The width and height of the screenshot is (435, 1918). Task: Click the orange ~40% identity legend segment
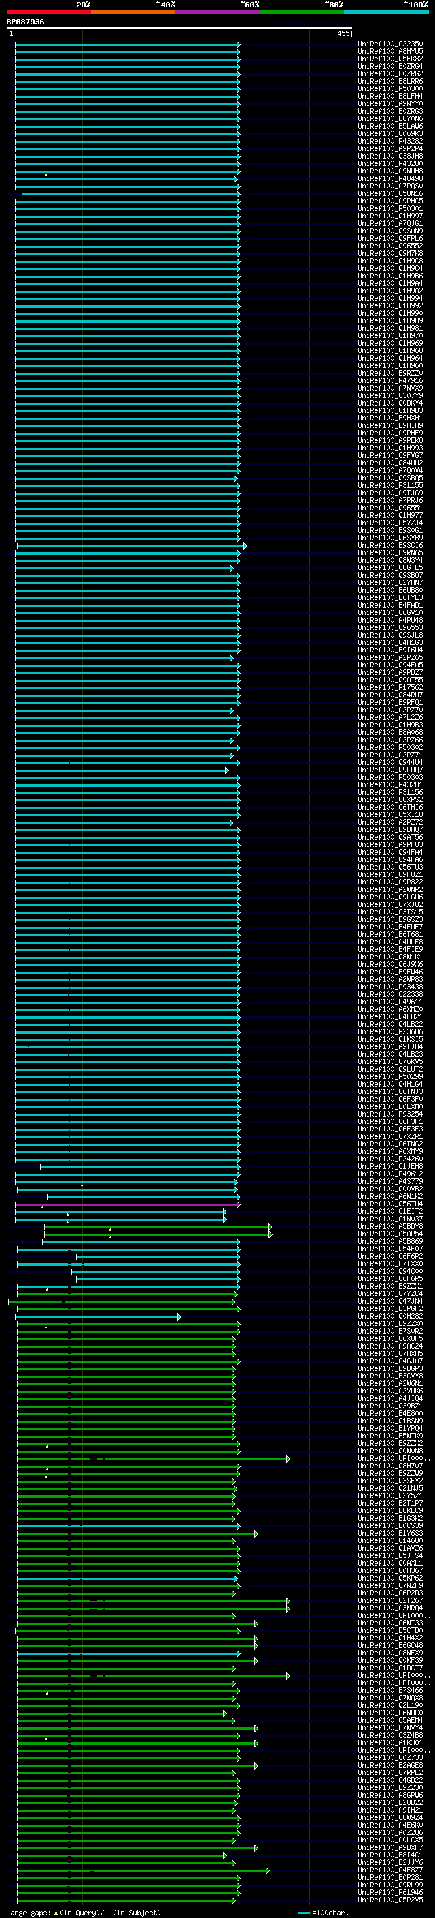133,13
